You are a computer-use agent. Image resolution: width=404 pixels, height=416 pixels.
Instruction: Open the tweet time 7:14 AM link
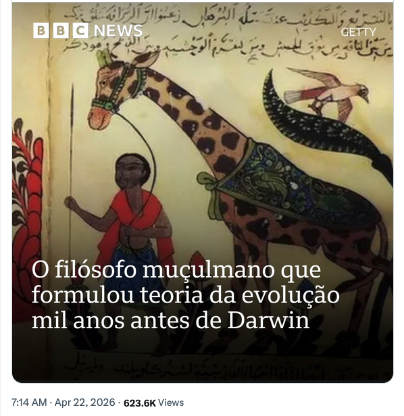click(29, 402)
